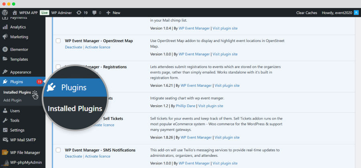Open Analytics in sidebar
361x168 pixels.
point(18,27)
